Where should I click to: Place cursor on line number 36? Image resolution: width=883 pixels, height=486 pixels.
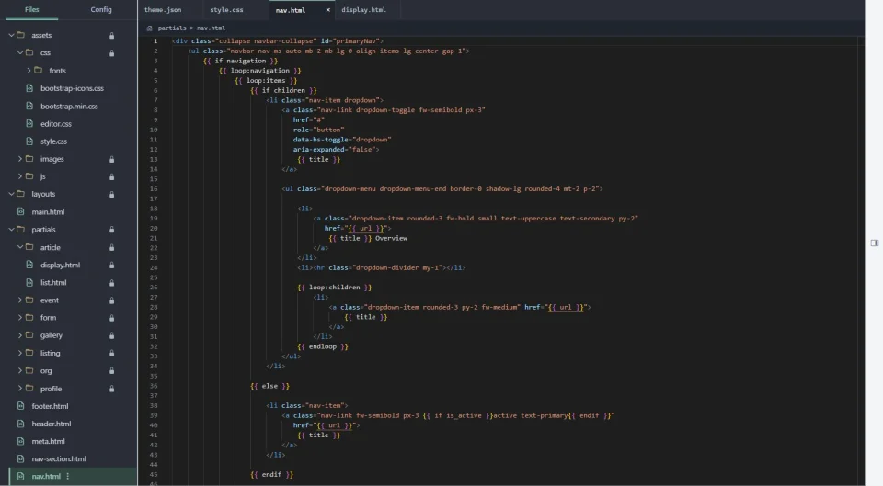pos(154,386)
